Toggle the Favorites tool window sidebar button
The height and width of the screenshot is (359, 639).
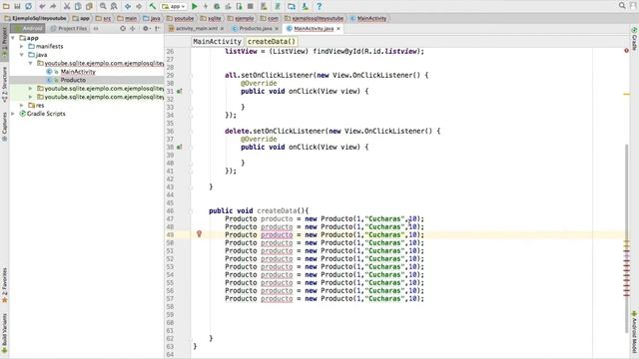4,285
